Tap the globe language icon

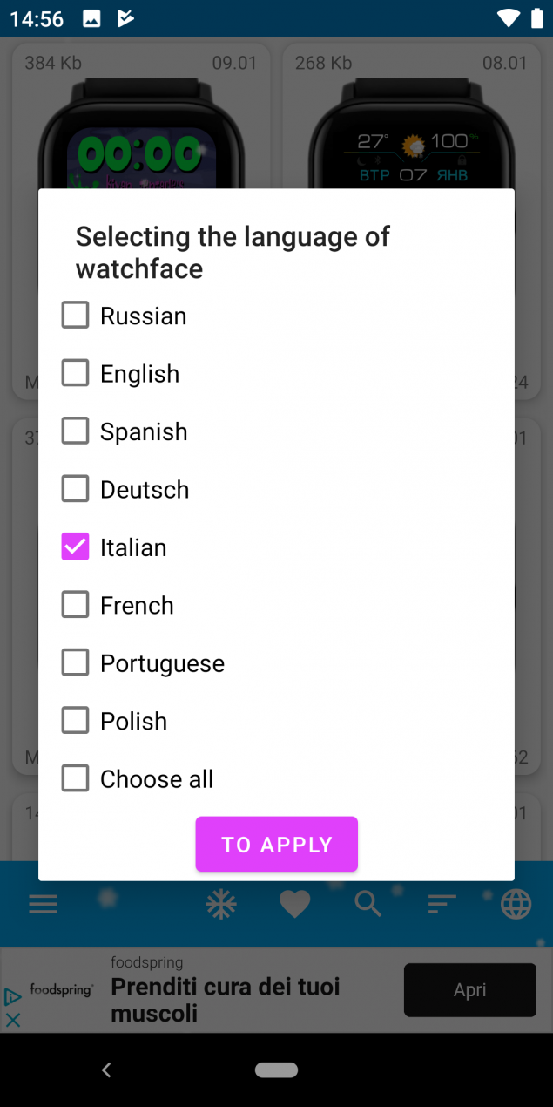click(x=516, y=905)
